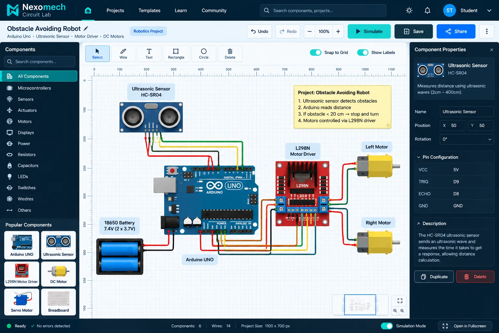This screenshot has height=333, width=499.
Task: Switch theme with the sun icon
Action: pos(409,10)
